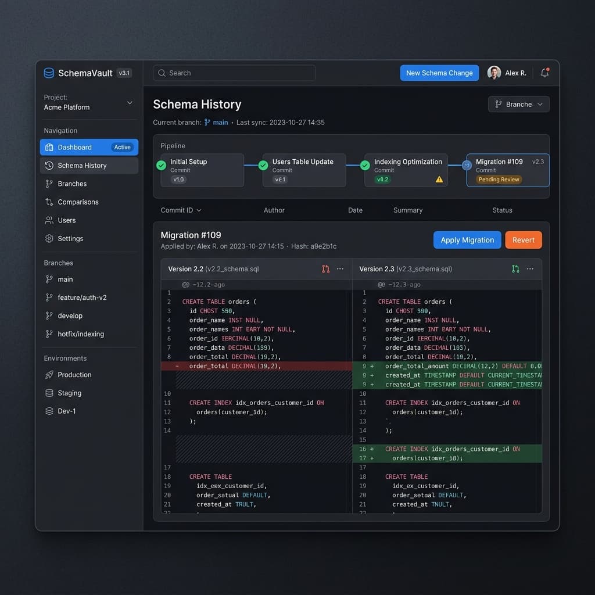Click the orange Revert button
Image resolution: width=595 pixels, height=595 pixels.
(x=524, y=240)
